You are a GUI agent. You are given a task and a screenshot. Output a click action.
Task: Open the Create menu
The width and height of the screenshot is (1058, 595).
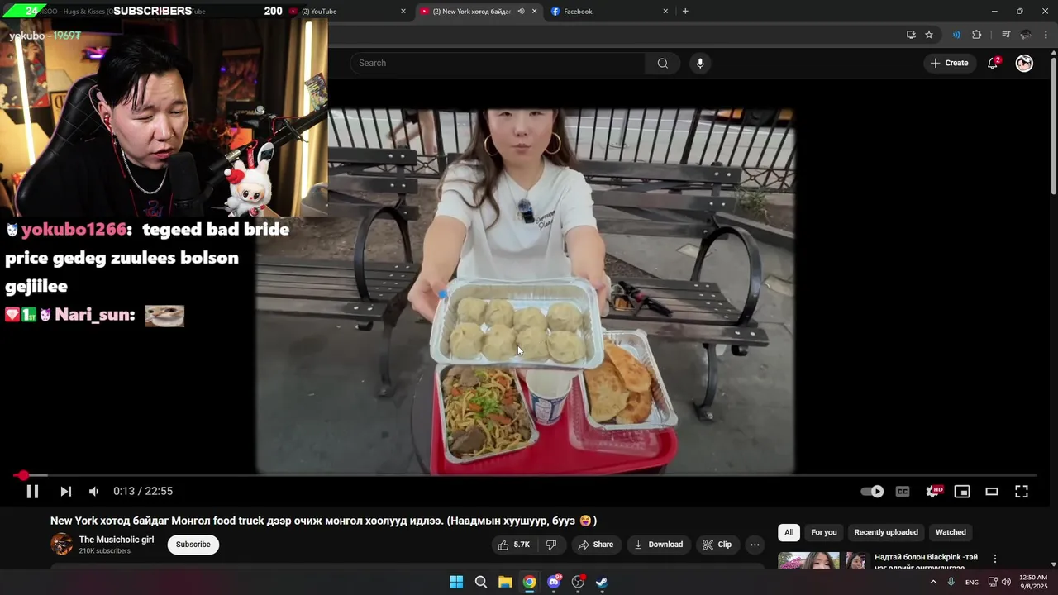[949, 63]
